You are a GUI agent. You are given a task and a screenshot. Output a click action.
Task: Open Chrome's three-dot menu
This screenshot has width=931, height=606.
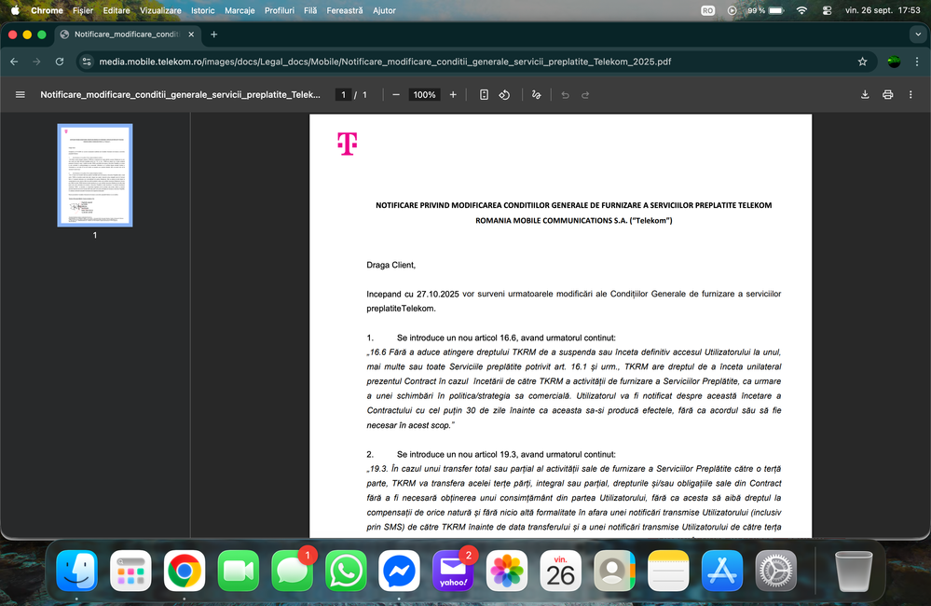tap(914, 62)
